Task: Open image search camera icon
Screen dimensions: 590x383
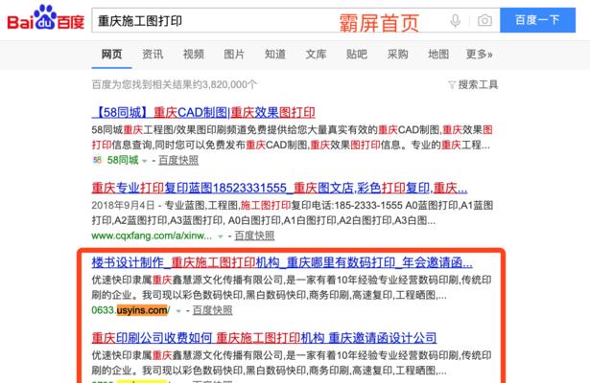Action: tap(484, 20)
